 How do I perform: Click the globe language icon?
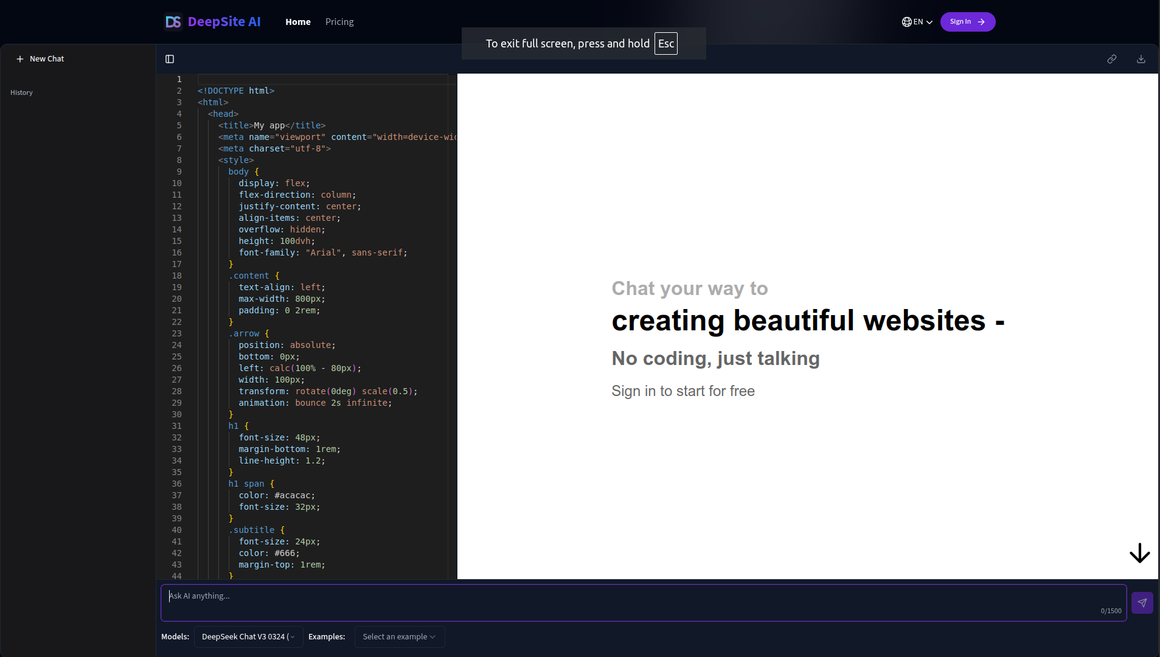tap(906, 22)
